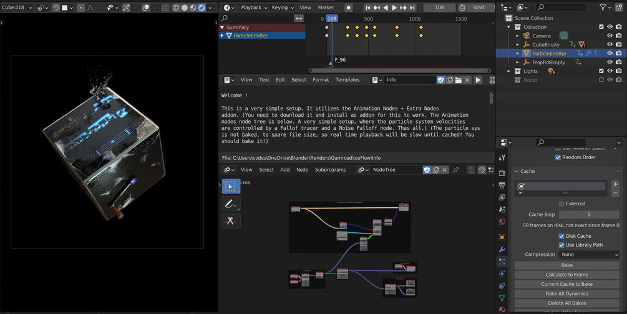Open viewport shading options dropdown

pyautogui.click(x=210, y=7)
